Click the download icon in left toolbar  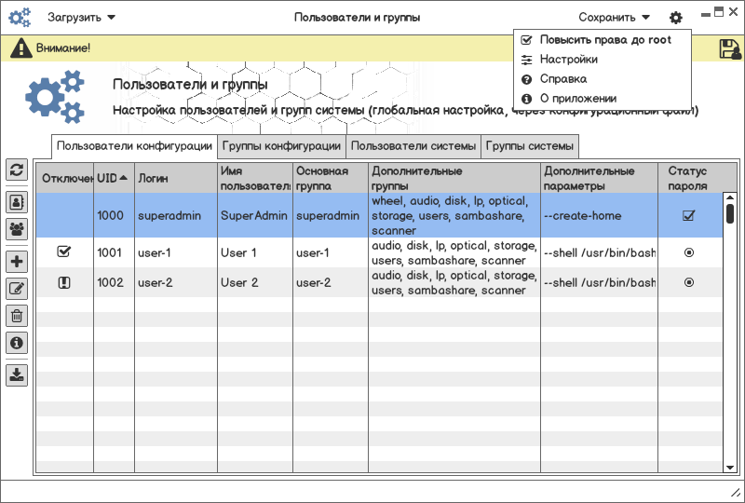tap(17, 374)
